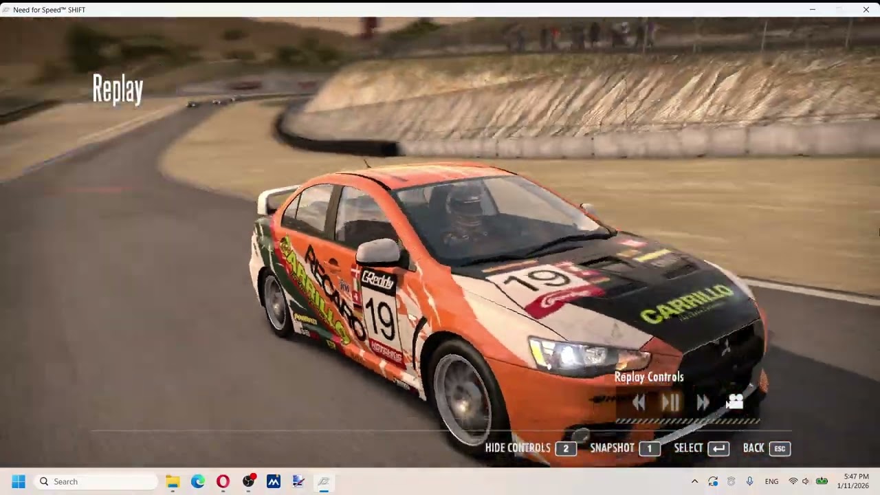Image resolution: width=880 pixels, height=495 pixels.
Task: Close the Need for Speed SHIFT window
Action: (866, 10)
